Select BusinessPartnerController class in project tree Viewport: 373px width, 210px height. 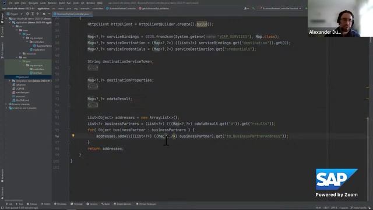coord(43,45)
